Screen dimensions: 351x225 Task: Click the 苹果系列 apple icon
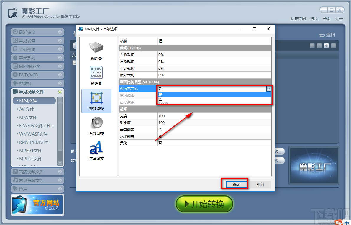[15, 58]
